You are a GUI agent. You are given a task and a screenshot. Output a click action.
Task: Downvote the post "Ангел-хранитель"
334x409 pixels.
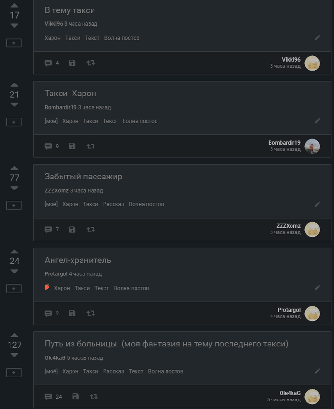point(14,272)
